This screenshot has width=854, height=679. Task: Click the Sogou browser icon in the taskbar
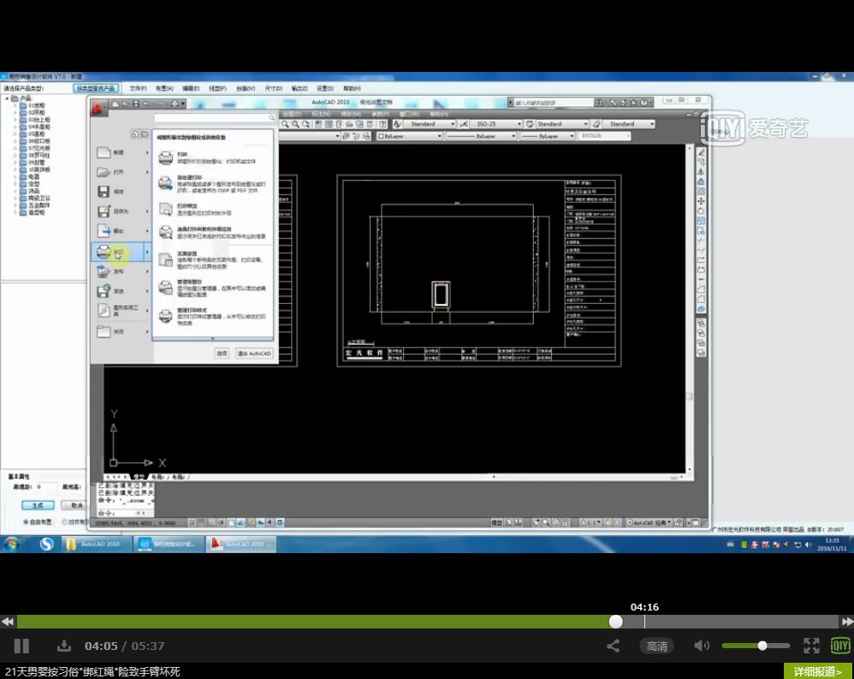click(x=46, y=544)
